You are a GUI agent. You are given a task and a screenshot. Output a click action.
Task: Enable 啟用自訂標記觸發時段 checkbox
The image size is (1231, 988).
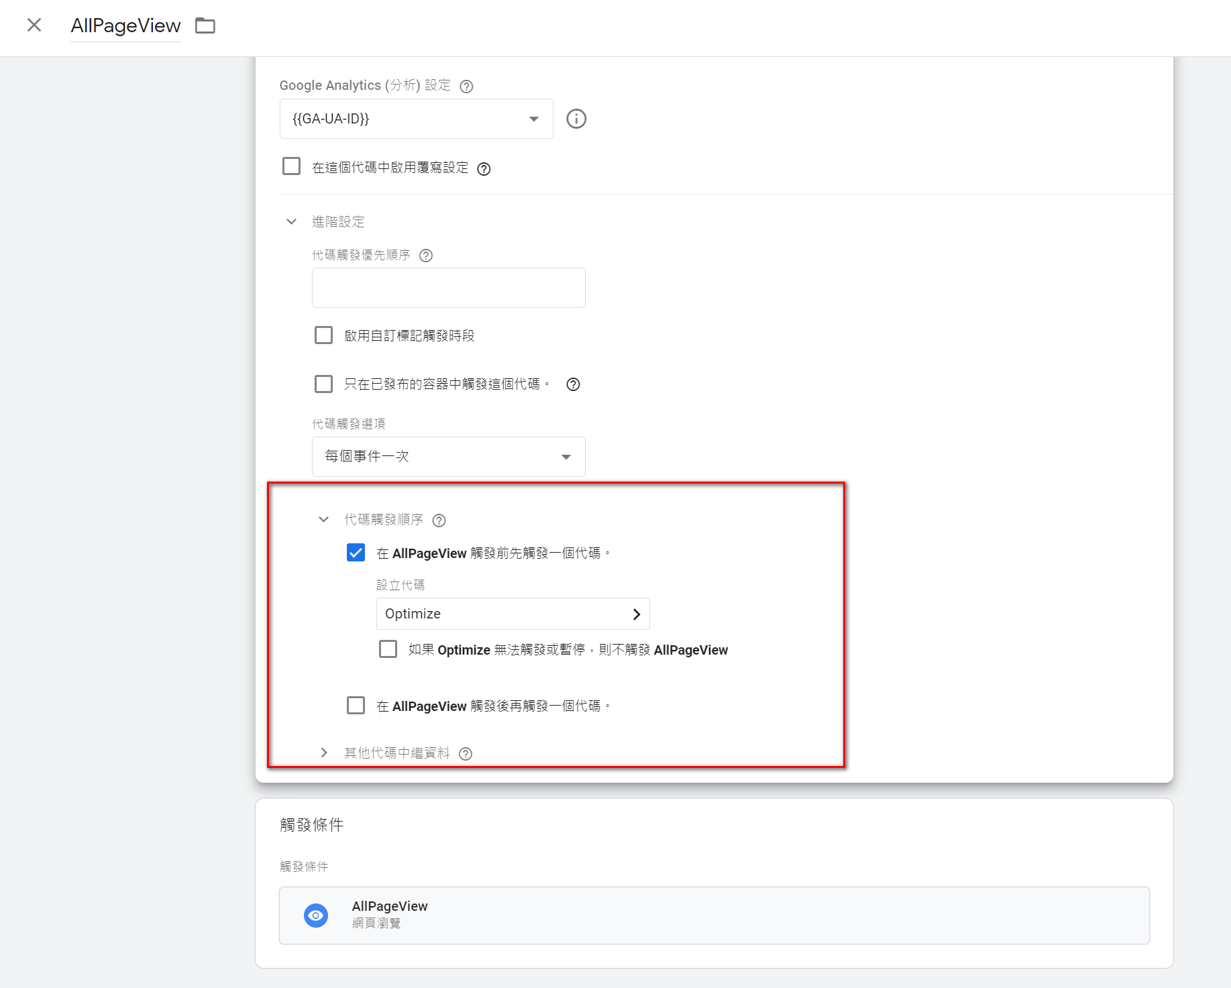[323, 335]
